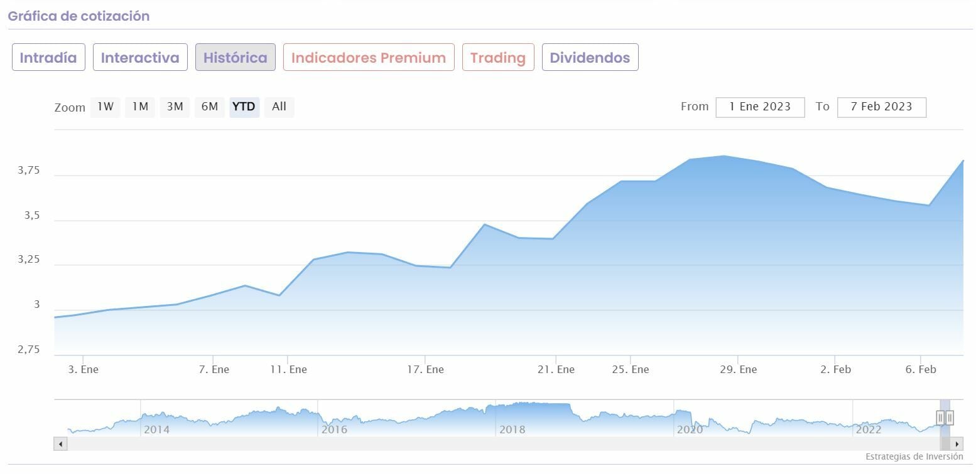Image resolution: width=976 pixels, height=474 pixels.
Task: Click the To date field
Action: tap(881, 107)
